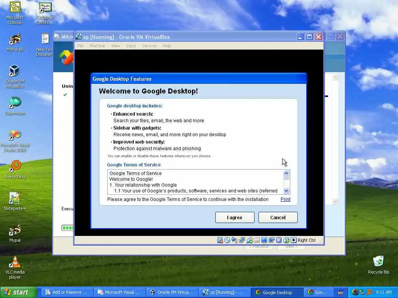Viewport: 398px width, 298px height.
Task: Select the Everything search desktop icon
Action: (x=15, y=170)
